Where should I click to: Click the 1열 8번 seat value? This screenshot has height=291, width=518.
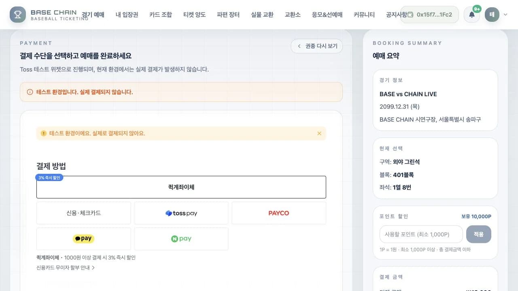tap(402, 188)
